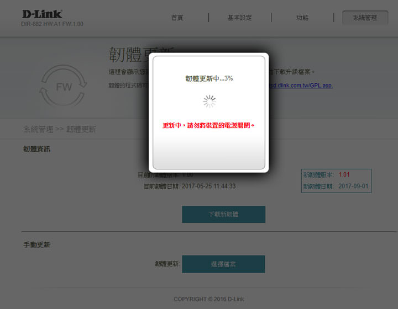Select the 新韌體日期 2017-09-01 value
Viewport: 398px width, 309px height.
[353, 187]
